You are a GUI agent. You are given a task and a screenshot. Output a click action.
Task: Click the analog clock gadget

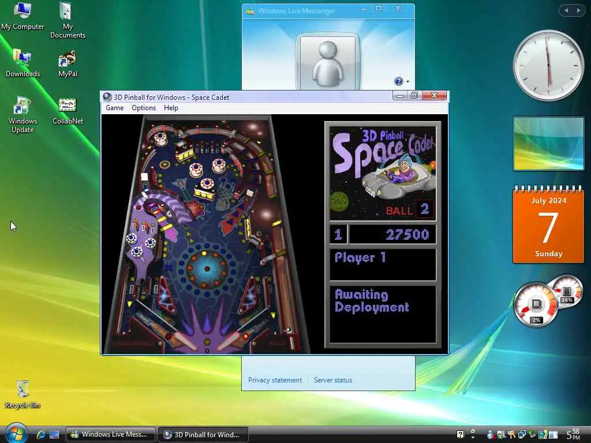point(548,65)
